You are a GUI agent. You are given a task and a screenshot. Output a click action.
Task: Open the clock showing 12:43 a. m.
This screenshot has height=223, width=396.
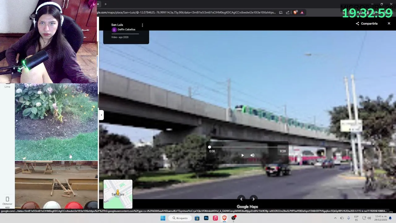click(381, 218)
